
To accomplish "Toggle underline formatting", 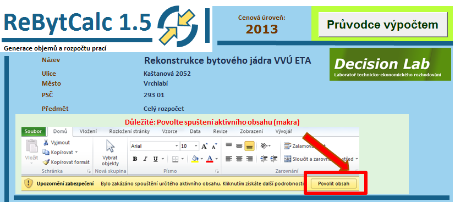I will (156, 159).
